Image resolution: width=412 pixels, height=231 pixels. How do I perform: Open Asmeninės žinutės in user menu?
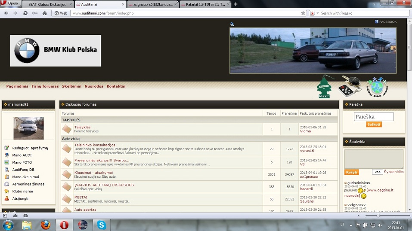(28, 184)
